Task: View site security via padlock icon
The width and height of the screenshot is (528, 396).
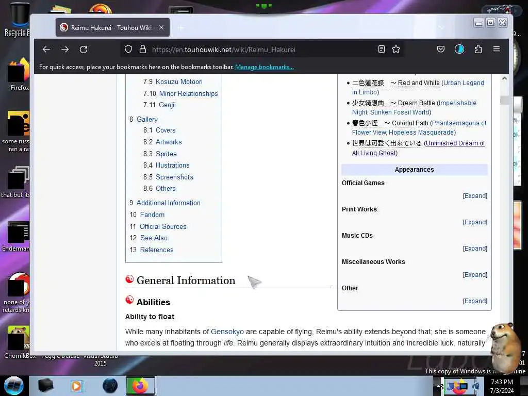Action: (143, 49)
